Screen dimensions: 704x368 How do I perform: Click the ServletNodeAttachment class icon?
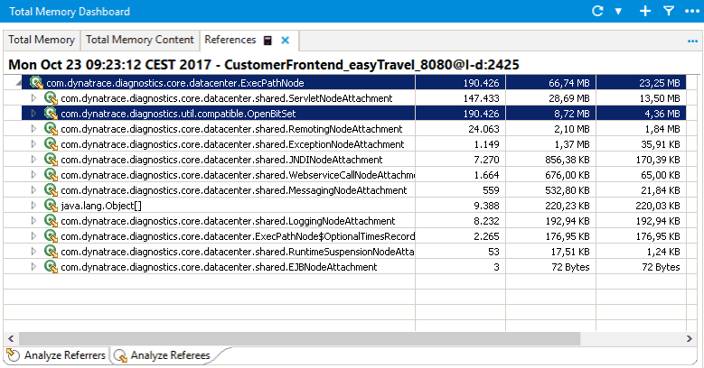(x=51, y=98)
